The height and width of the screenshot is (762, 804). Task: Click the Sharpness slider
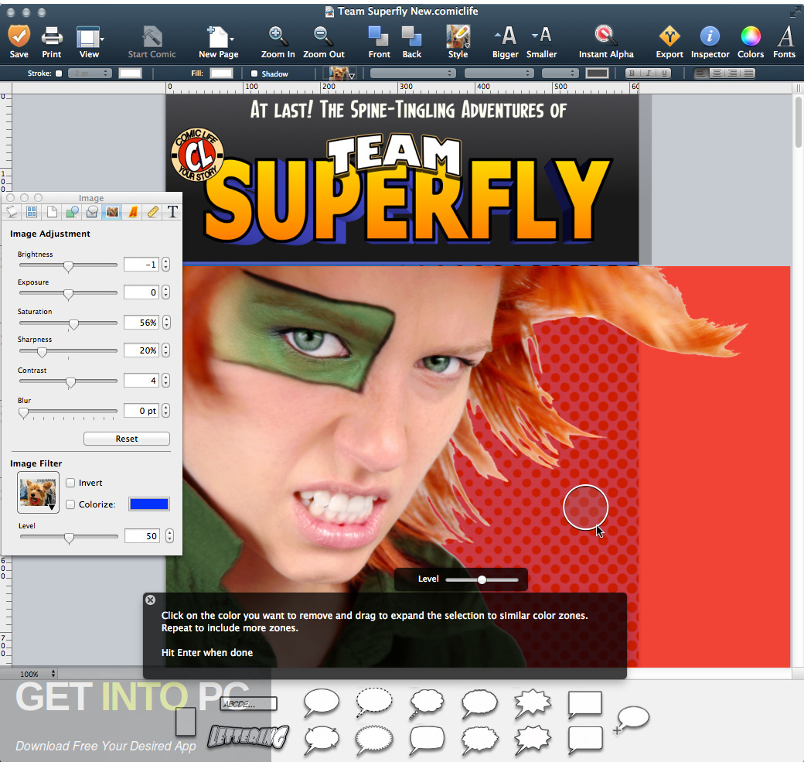[68, 351]
